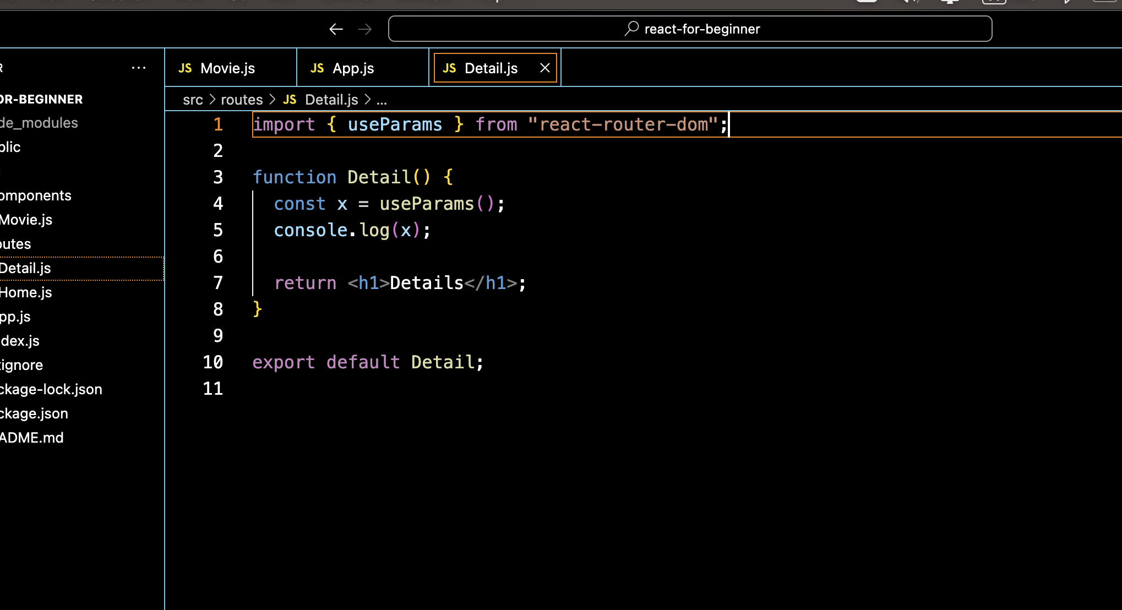
Task: Switch to the Movie.js tab
Action: coord(227,68)
